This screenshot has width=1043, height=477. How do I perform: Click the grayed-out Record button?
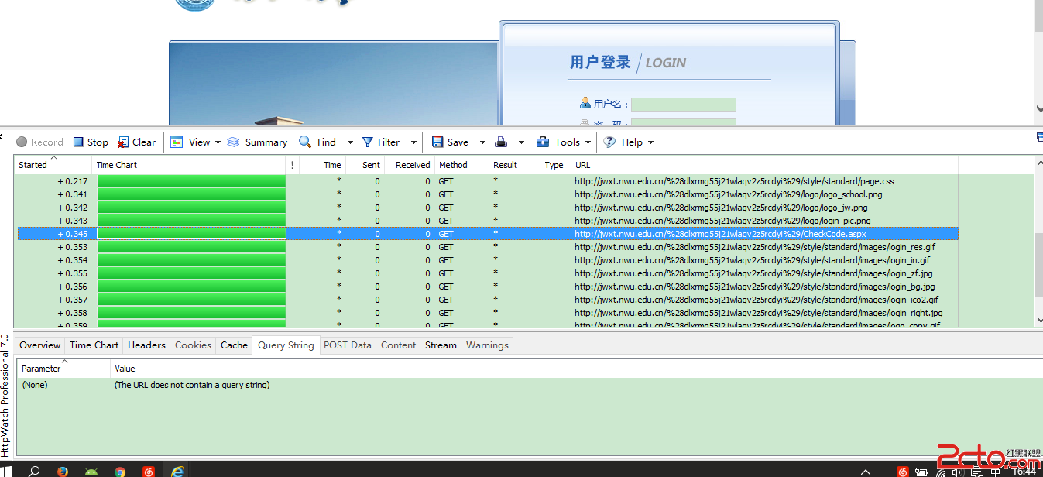(x=39, y=142)
